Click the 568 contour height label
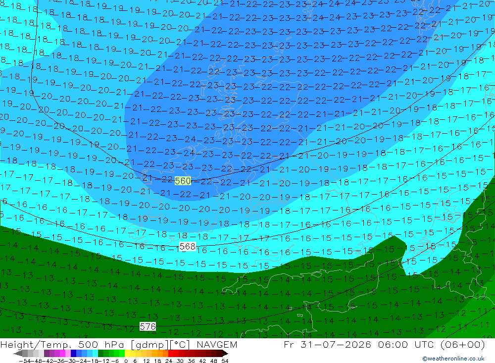Viewport: 495px width, 363px height. (188, 247)
